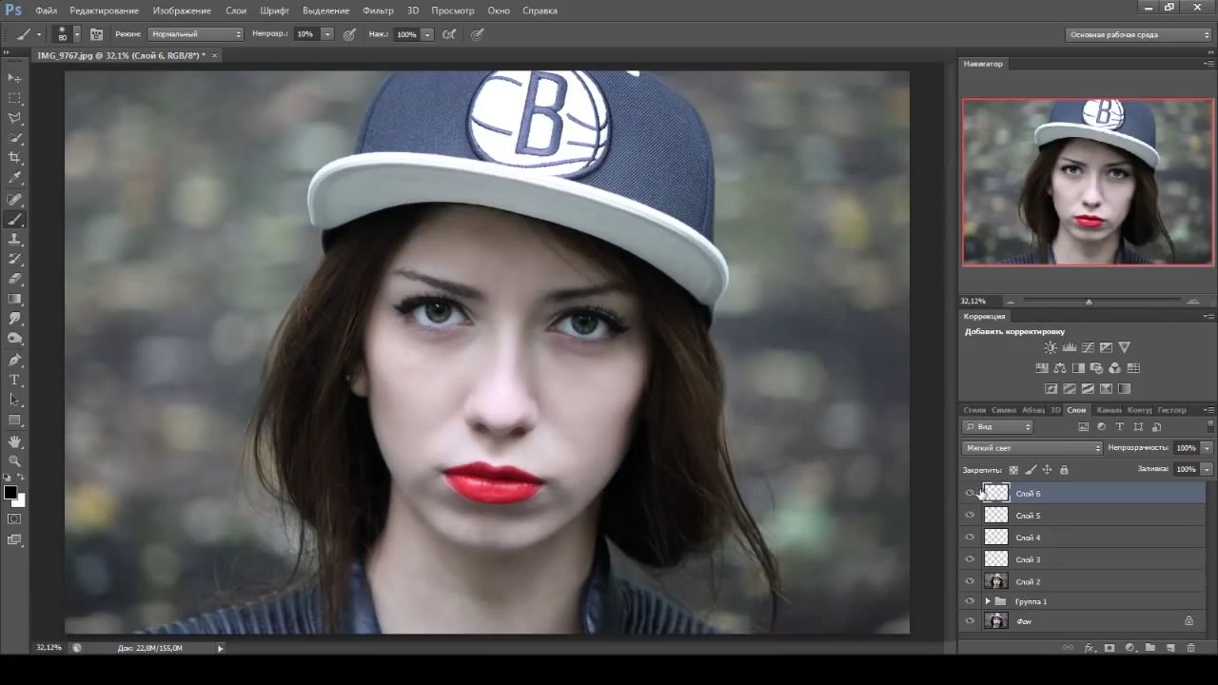Create a new group folder
Viewport: 1218px width, 685px height.
pyautogui.click(x=1150, y=648)
